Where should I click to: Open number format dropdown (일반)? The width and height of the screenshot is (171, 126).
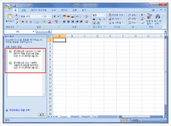(105, 15)
